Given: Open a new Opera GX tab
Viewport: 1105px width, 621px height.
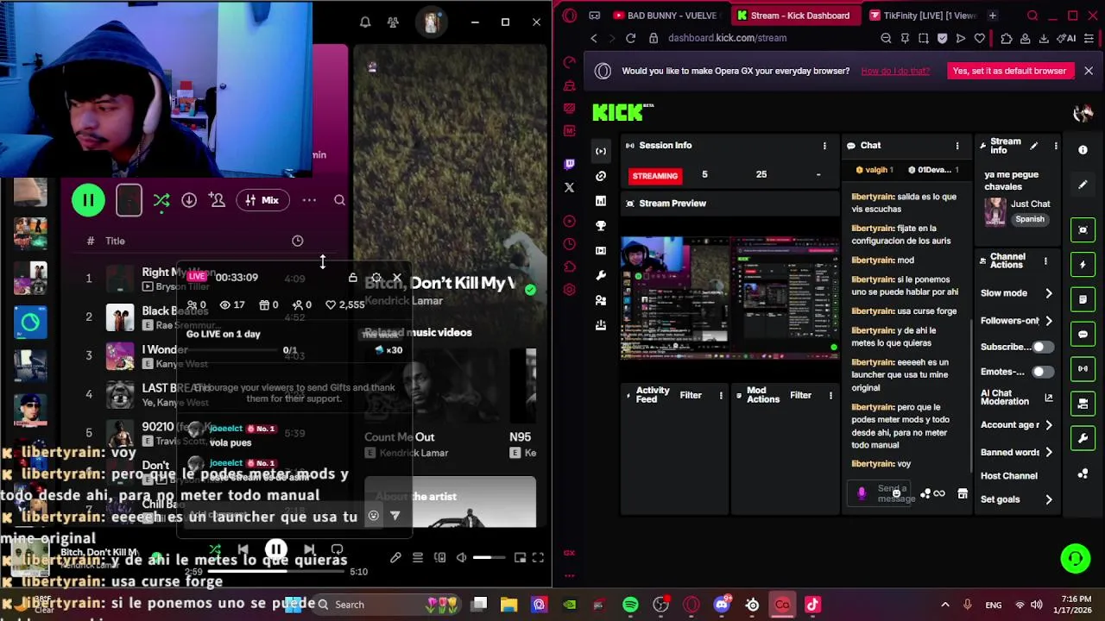Looking at the screenshot, I should pyautogui.click(x=992, y=16).
